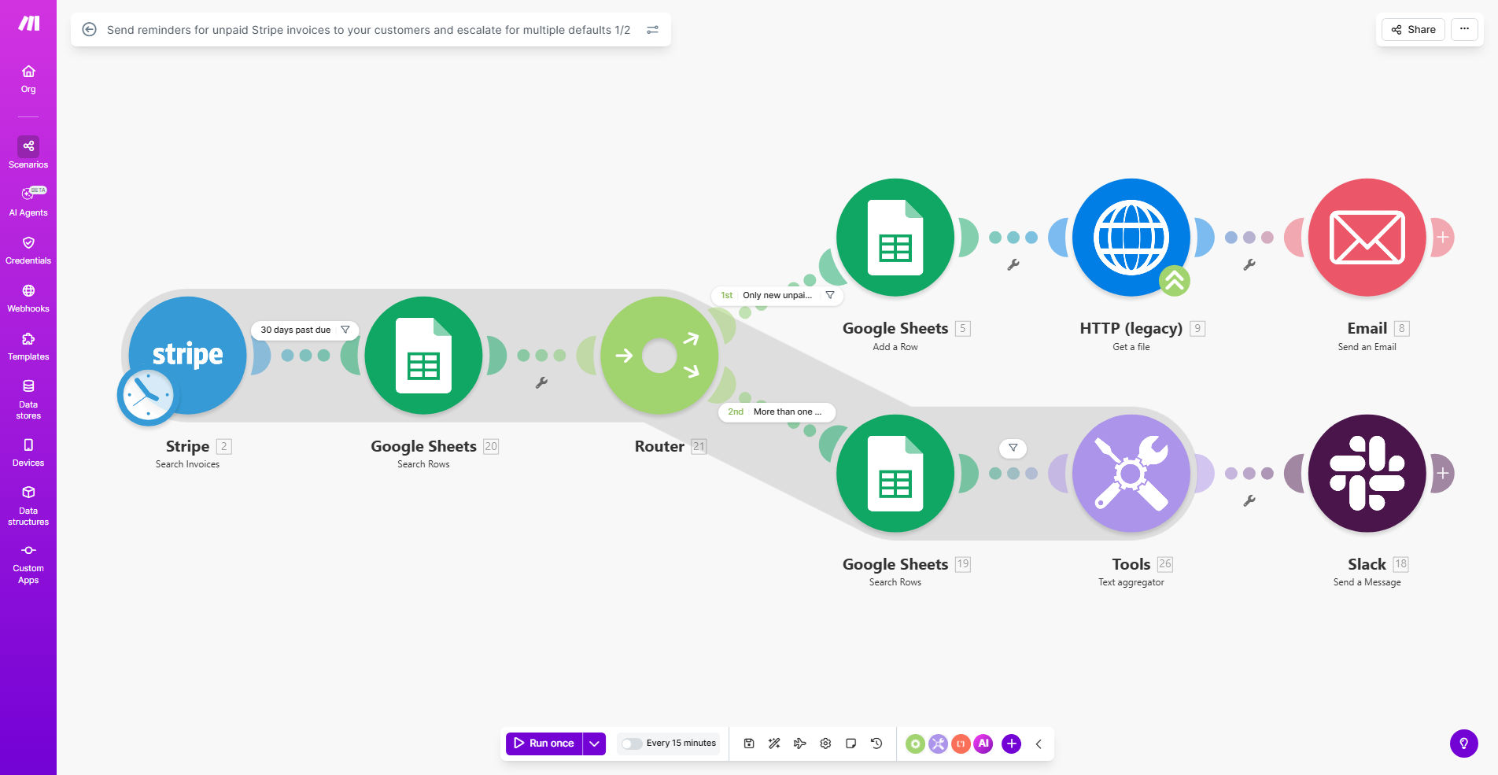Screen dimensions: 1498x775
Task: Open previous versions history icon
Action: click(x=876, y=743)
